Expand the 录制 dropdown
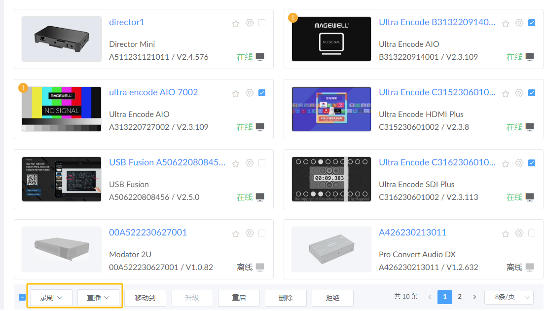 51,298
